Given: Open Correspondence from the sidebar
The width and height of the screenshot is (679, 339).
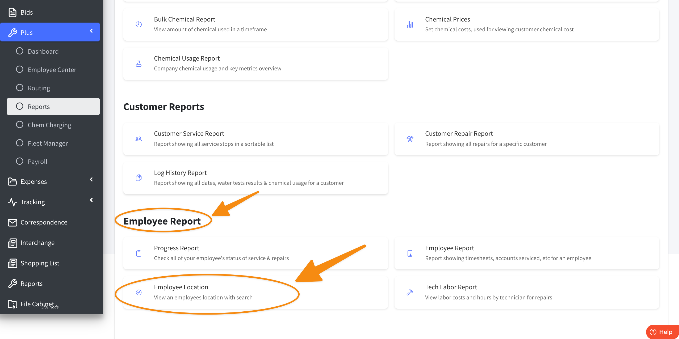Looking at the screenshot, I should [44, 222].
